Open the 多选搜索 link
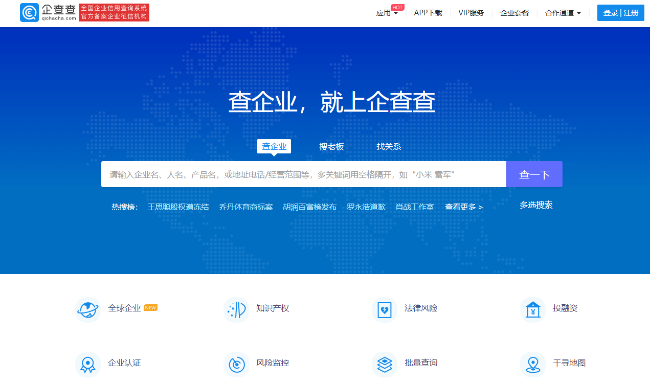The width and height of the screenshot is (650, 382). point(536,205)
